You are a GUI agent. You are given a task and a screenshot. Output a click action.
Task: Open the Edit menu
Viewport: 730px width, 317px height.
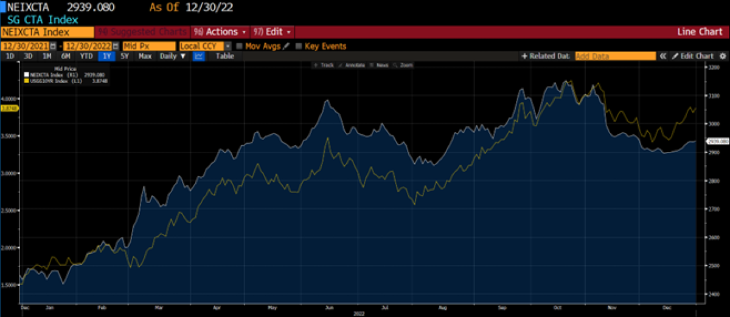272,32
